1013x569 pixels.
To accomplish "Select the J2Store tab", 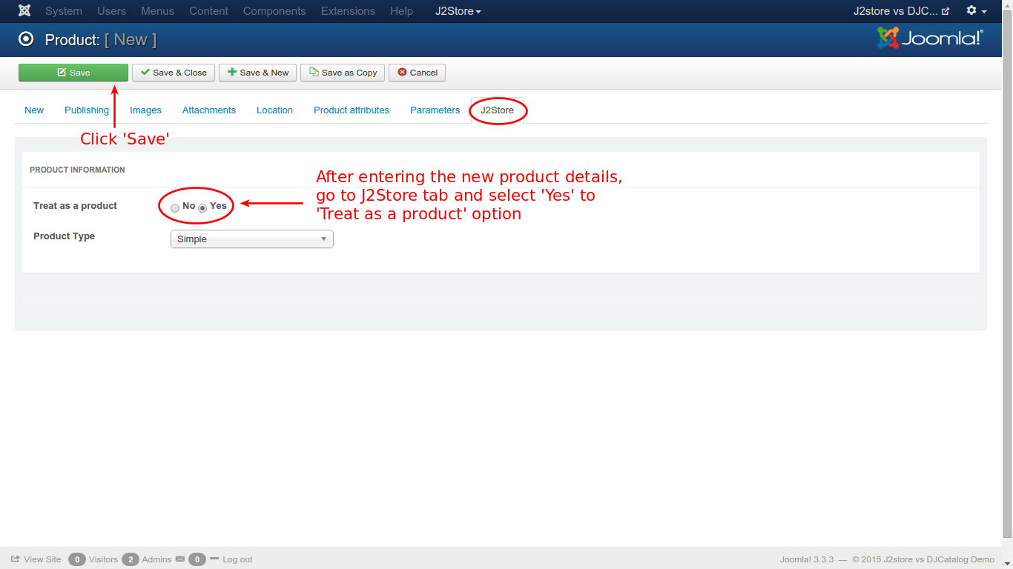I will [x=497, y=110].
